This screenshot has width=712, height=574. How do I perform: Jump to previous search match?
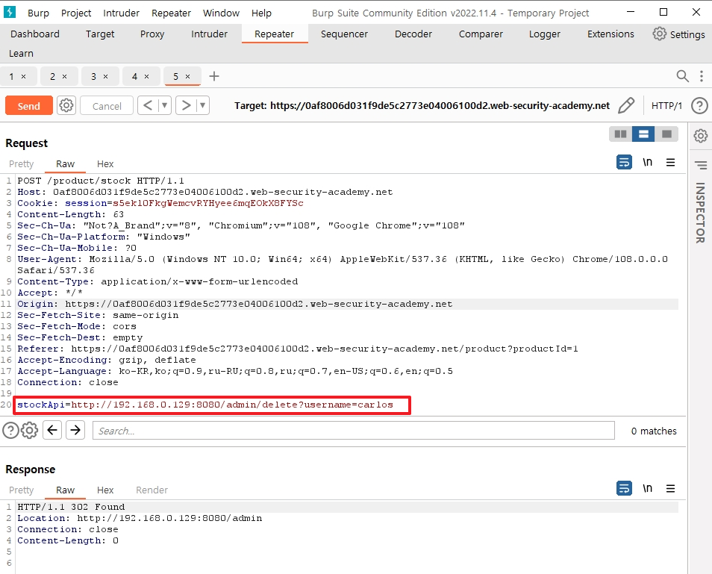point(53,430)
